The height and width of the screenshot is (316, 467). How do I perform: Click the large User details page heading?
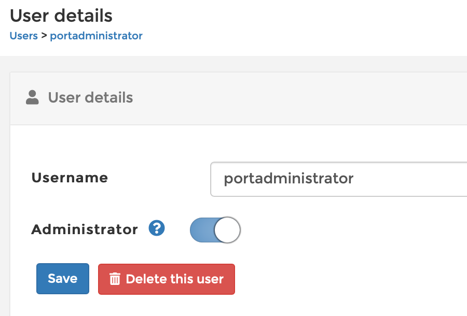61,16
